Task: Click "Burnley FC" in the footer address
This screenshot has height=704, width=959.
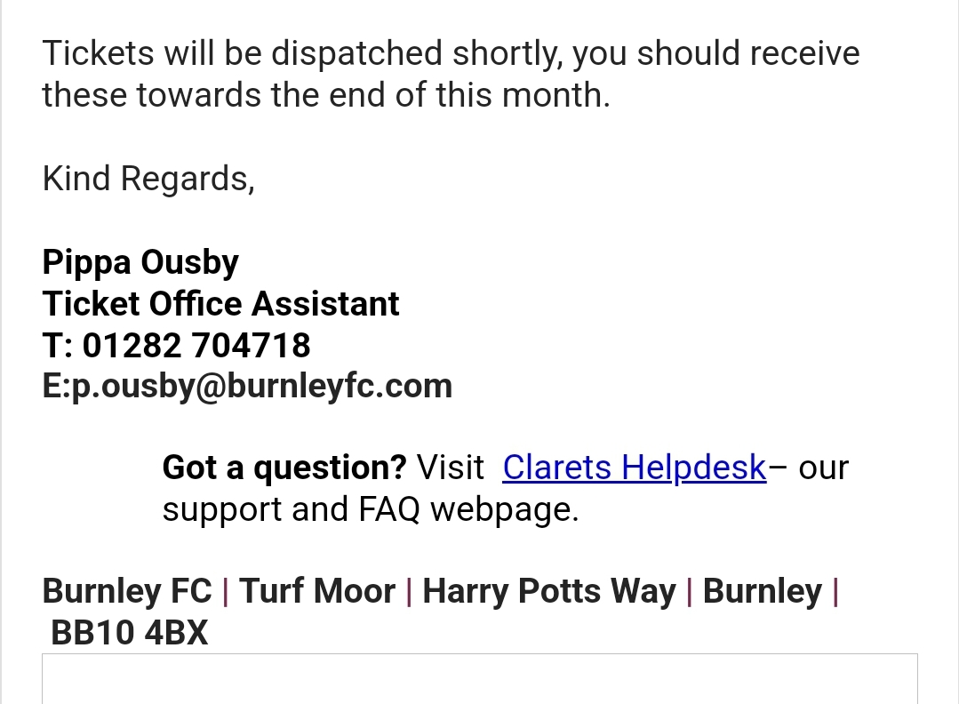Action: 127,591
